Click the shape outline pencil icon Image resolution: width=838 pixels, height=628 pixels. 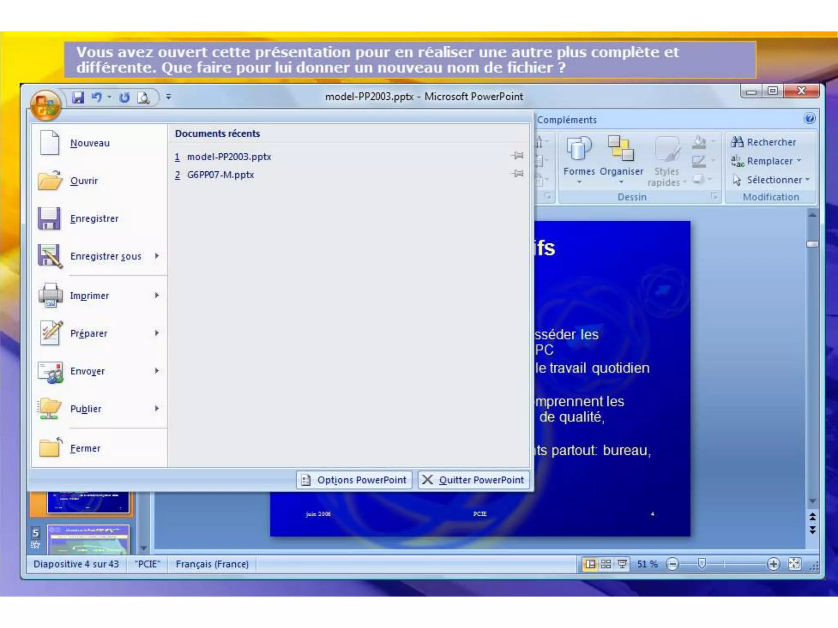pos(699,161)
